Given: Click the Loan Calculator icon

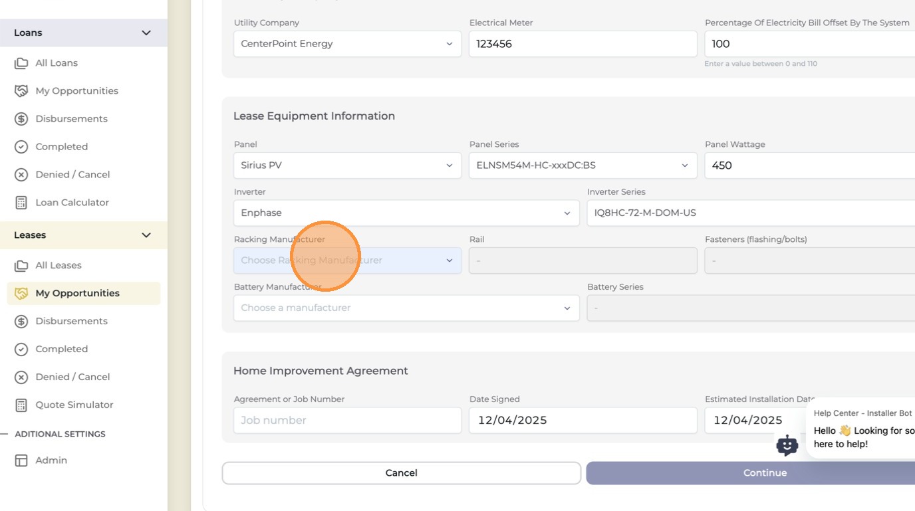Looking at the screenshot, I should click(21, 203).
